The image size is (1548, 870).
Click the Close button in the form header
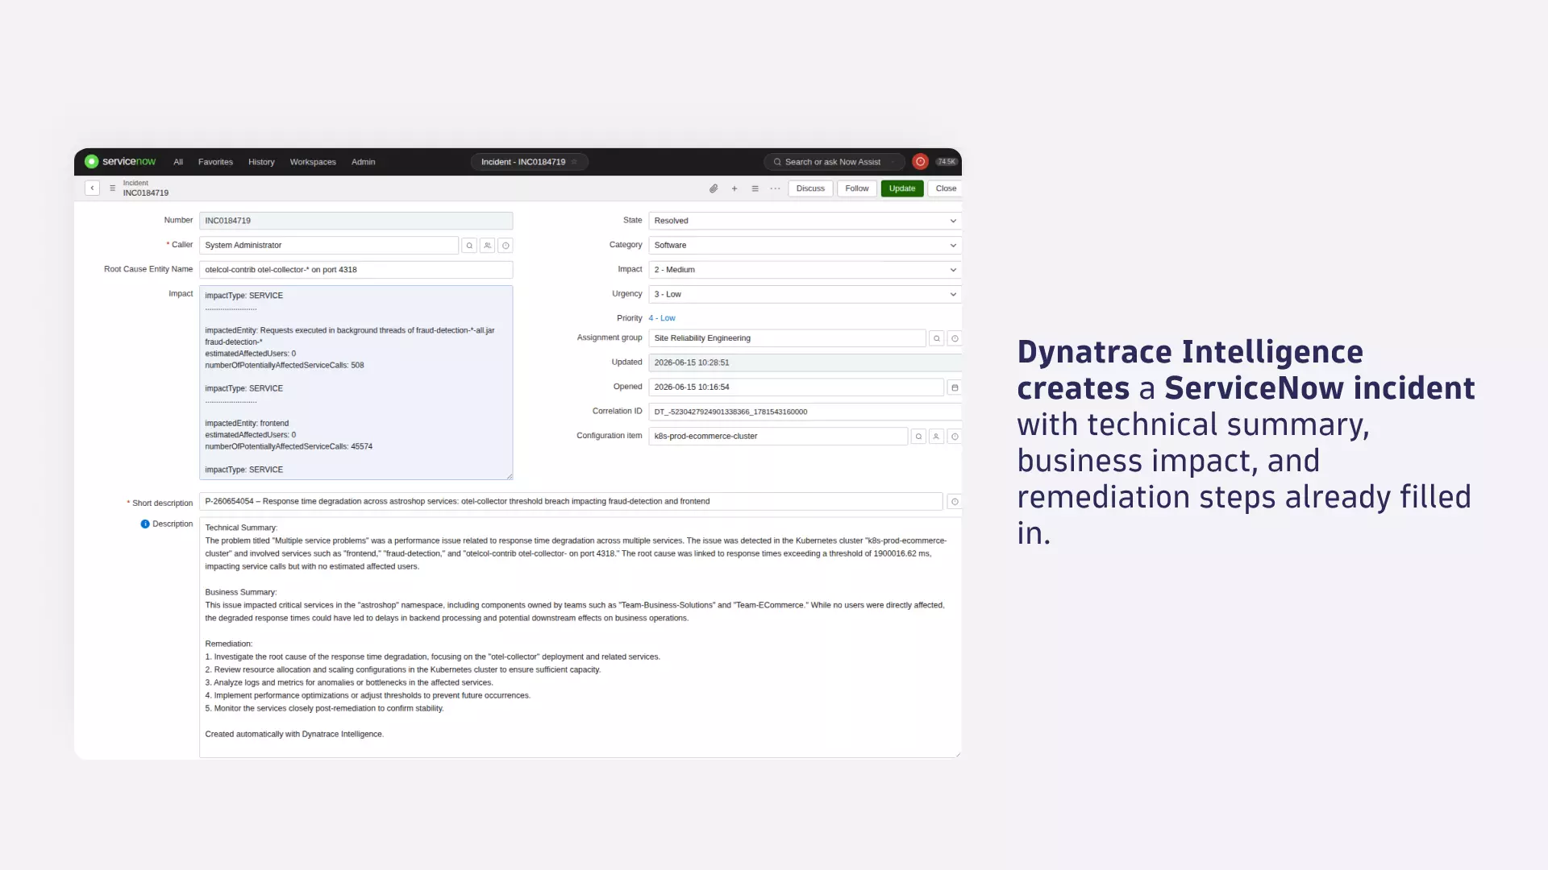(x=946, y=188)
